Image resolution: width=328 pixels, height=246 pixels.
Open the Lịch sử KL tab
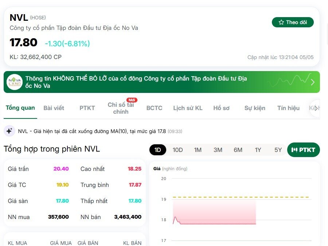click(x=188, y=108)
